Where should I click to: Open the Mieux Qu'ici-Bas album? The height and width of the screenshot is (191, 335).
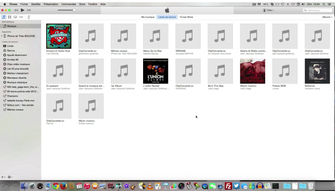[x=156, y=36]
